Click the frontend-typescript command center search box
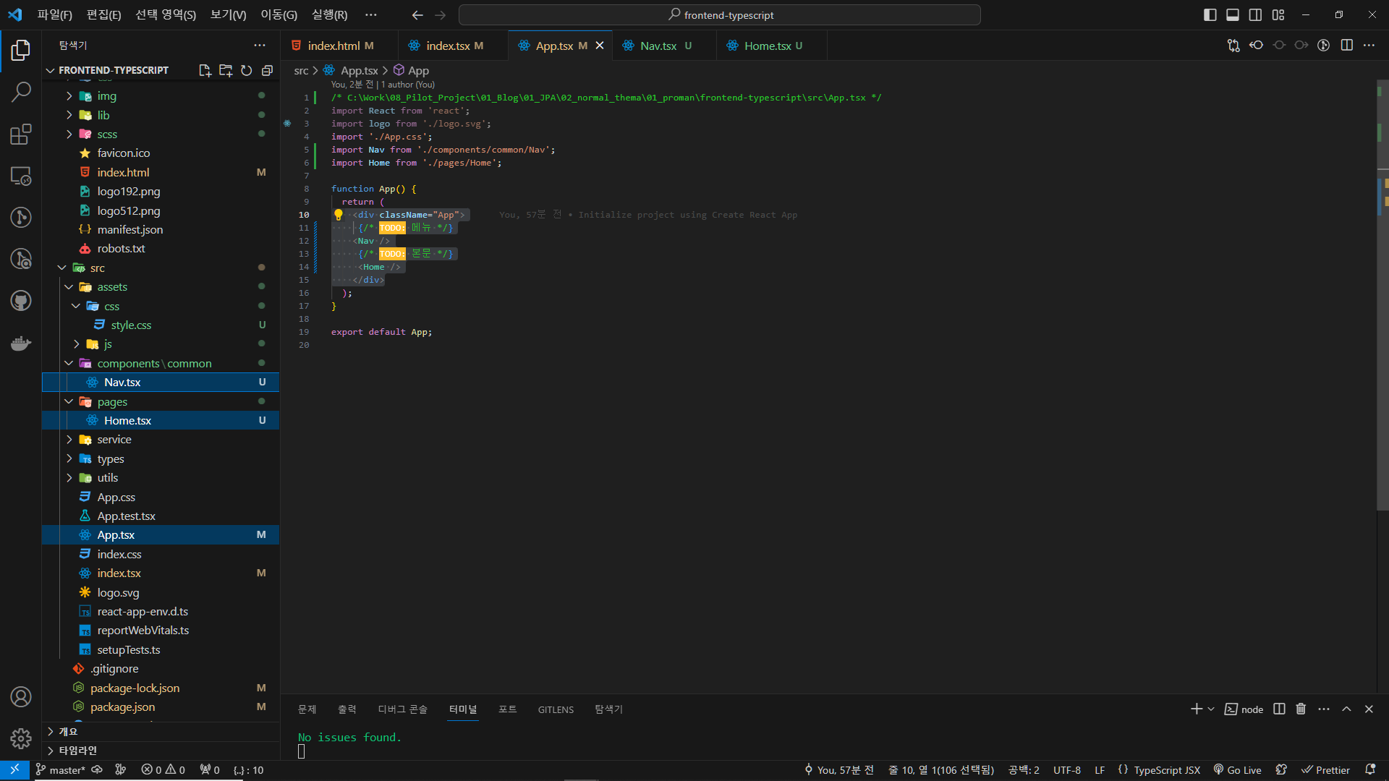 pos(720,14)
